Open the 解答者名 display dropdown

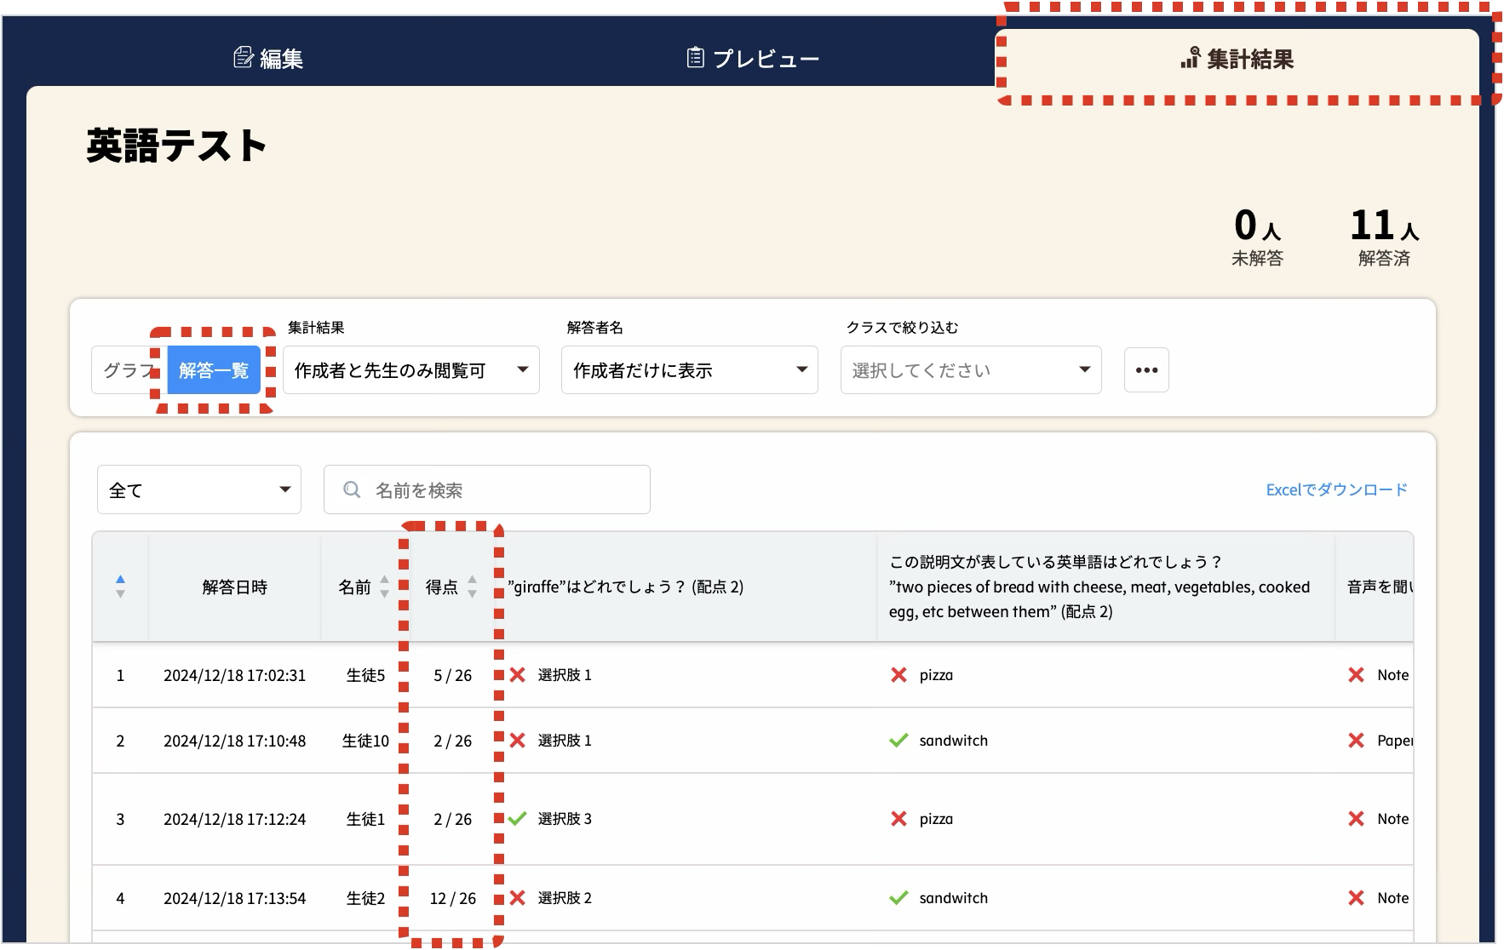click(690, 370)
